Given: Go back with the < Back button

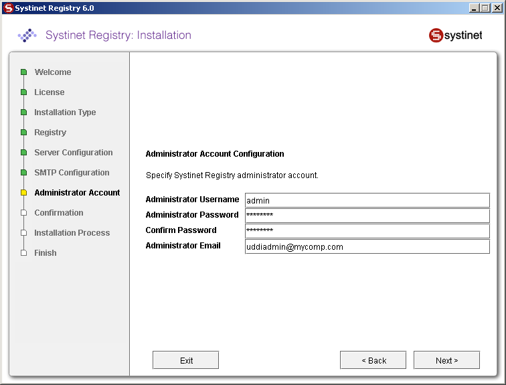Looking at the screenshot, I should [373, 360].
